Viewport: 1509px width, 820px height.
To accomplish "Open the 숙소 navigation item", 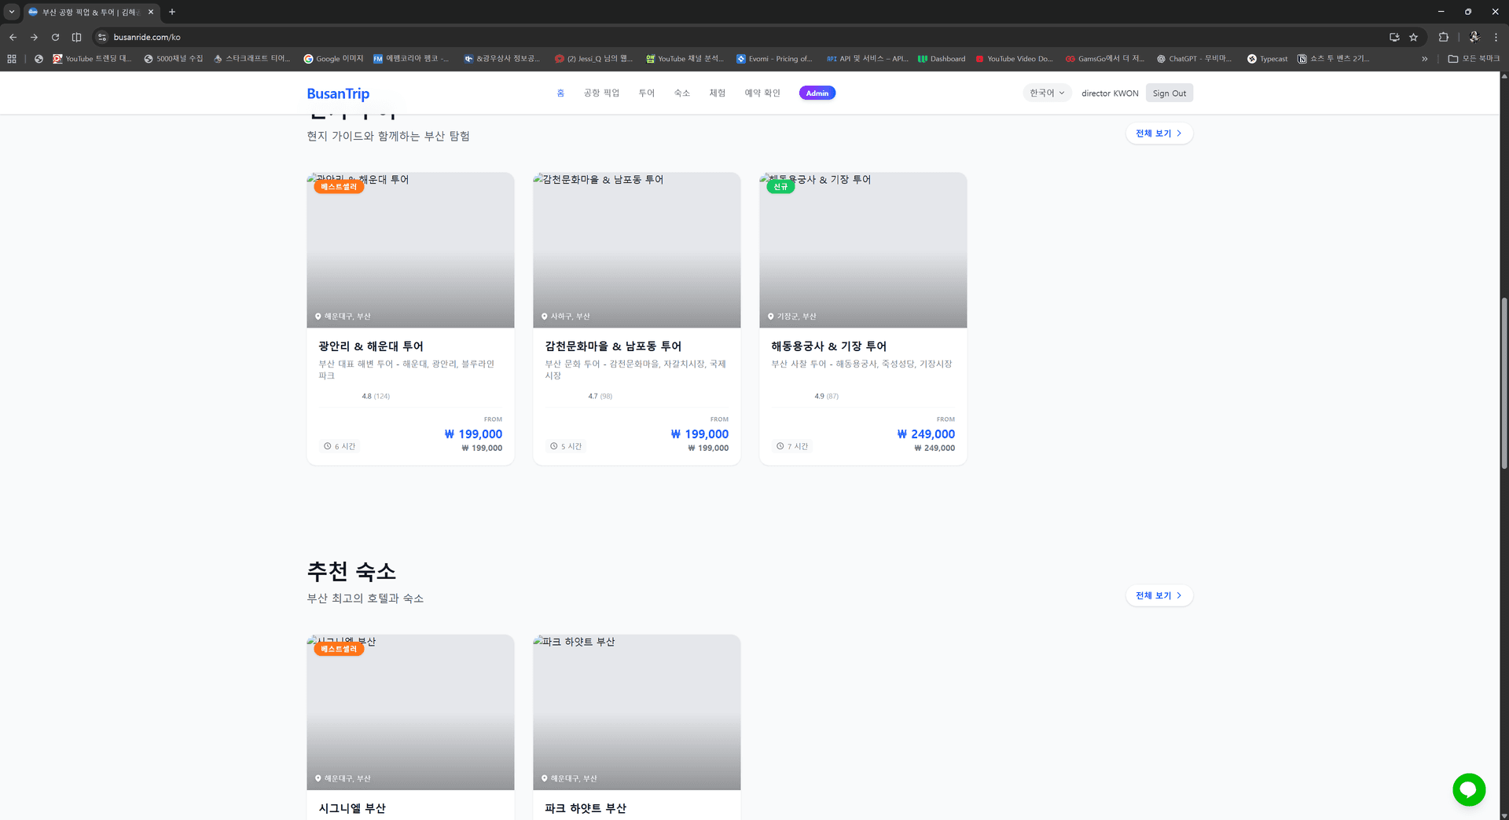I will click(x=681, y=93).
